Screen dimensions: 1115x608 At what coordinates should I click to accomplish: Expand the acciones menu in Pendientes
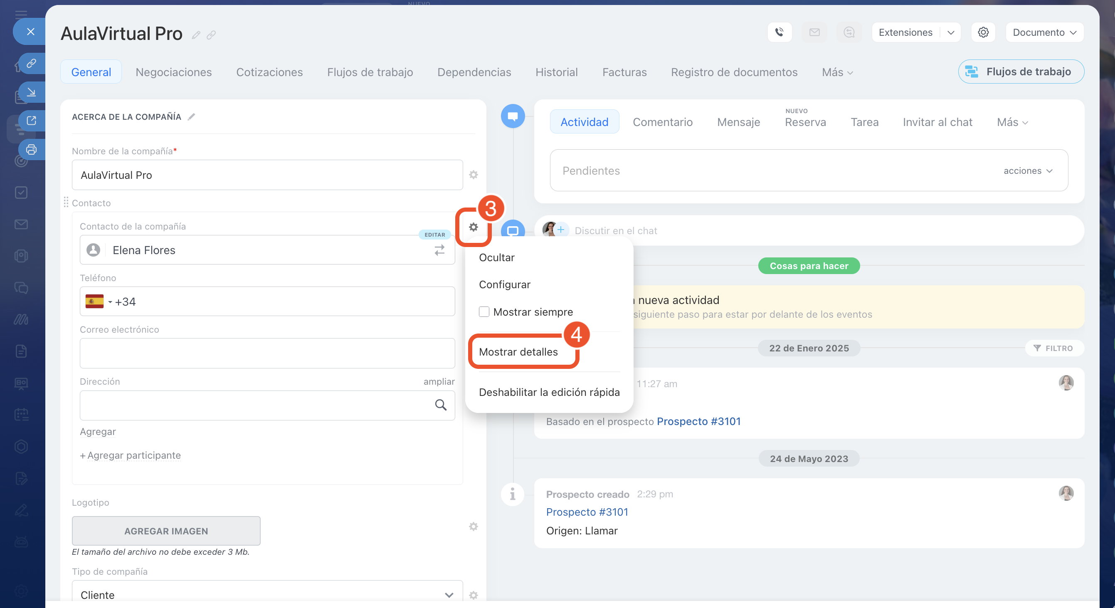tap(1028, 171)
